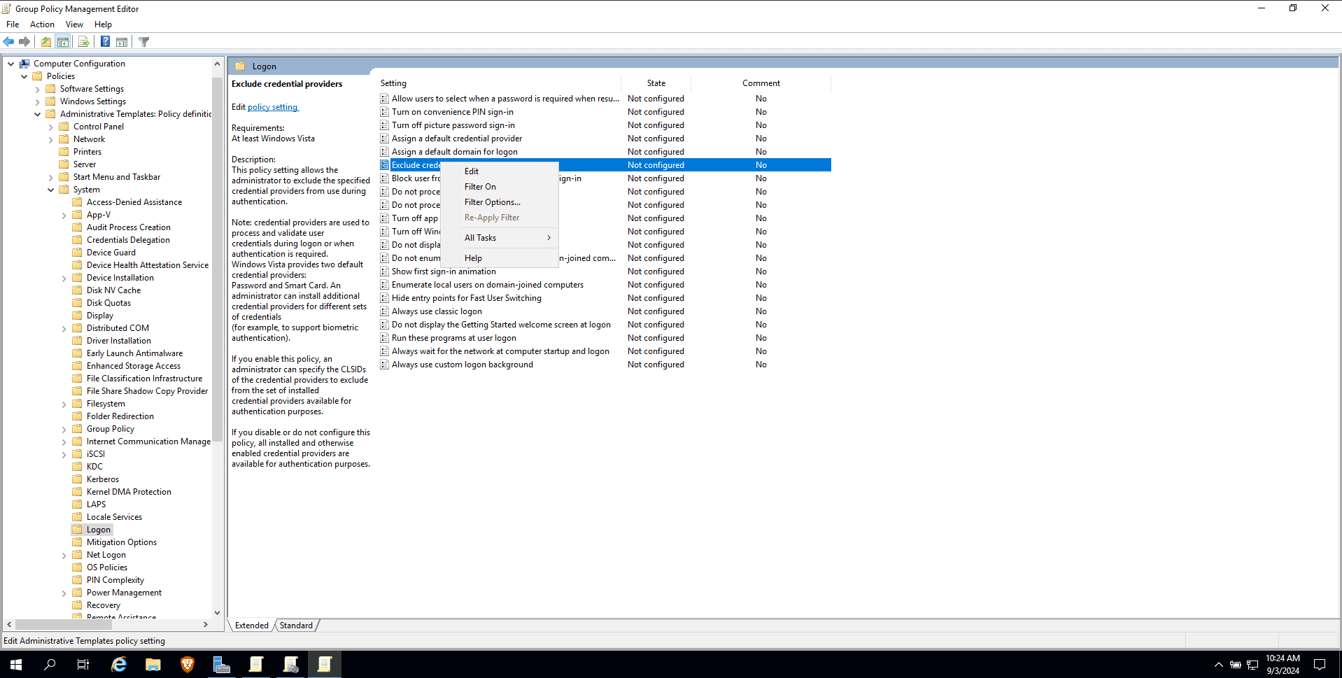
Task: Switch to the Standard tab
Action: 296,625
